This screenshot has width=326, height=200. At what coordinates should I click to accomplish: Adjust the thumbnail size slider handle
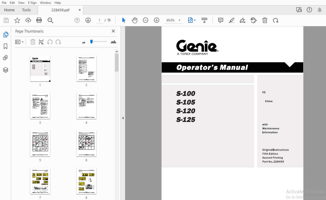(92, 42)
